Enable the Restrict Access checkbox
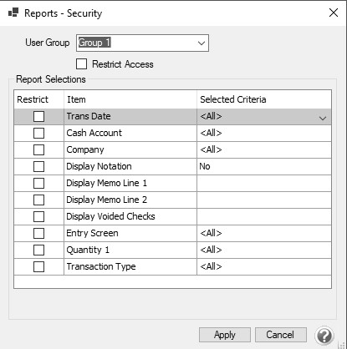Viewport: 347px width, 349px height. [81, 64]
